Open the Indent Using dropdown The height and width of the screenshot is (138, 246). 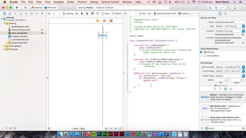(229, 76)
